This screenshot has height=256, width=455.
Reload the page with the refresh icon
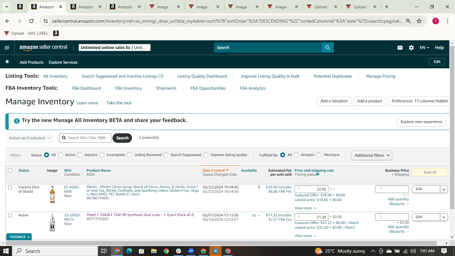coord(31,21)
